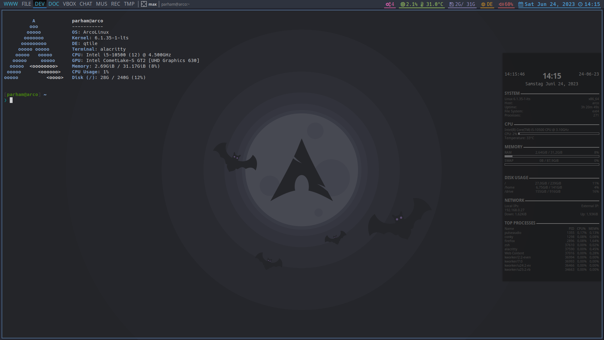Screen dimensions: 604x340
Task: Click the parham@arco window title in the bar
Action: pyautogui.click(x=176, y=4)
